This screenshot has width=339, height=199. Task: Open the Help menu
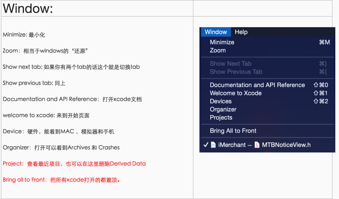[x=241, y=32]
